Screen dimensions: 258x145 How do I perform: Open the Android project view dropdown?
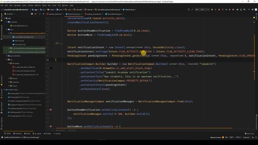click(x=10, y=14)
